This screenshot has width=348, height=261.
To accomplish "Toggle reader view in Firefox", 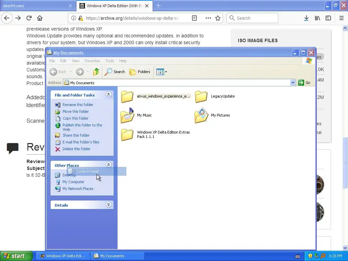I will (x=194, y=18).
